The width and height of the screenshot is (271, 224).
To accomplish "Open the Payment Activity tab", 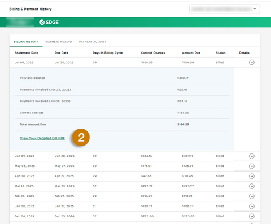I will coord(93,42).
